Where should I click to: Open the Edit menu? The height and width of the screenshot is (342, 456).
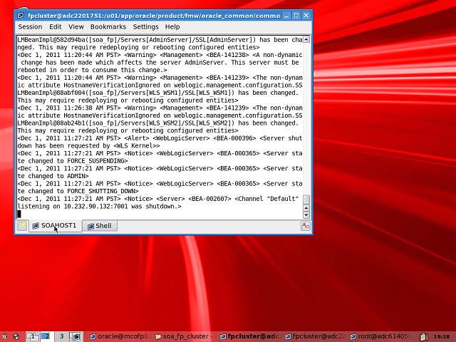pos(55,26)
